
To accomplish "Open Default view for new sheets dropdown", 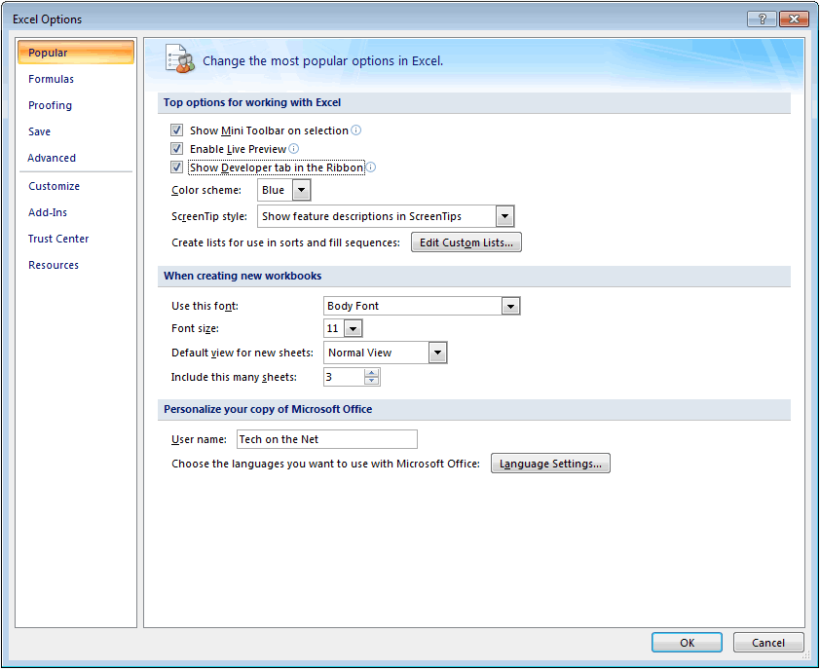I will click(437, 353).
